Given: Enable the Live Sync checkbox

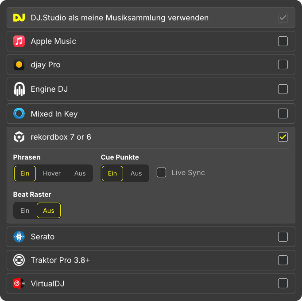Looking at the screenshot, I should click(161, 172).
